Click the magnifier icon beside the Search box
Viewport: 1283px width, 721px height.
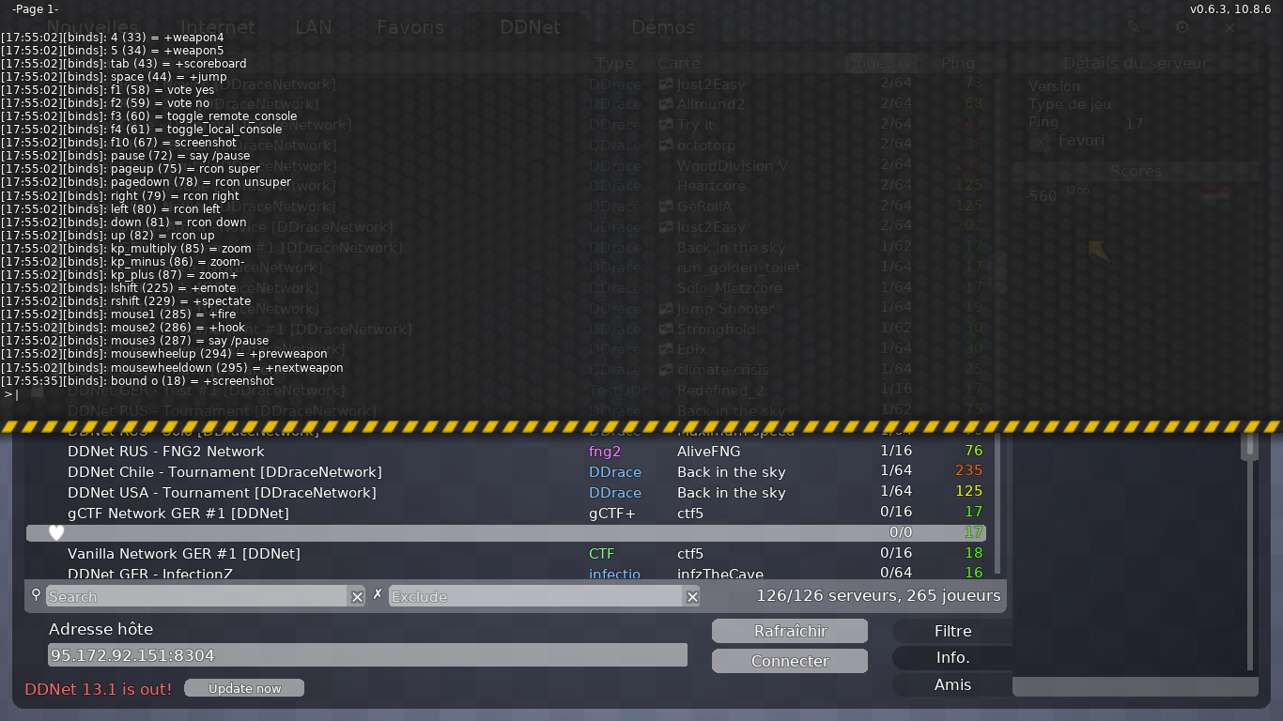tap(36, 595)
